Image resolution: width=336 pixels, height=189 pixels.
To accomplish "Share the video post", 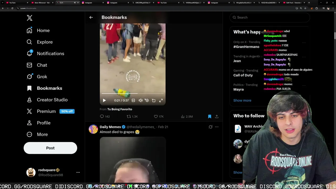I will click(217, 117).
